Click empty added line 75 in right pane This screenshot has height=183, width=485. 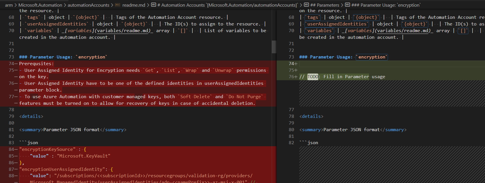click(x=392, y=70)
